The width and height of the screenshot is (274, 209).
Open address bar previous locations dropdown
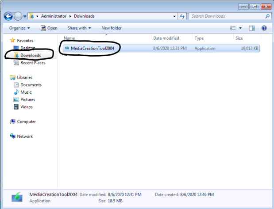click(x=174, y=16)
